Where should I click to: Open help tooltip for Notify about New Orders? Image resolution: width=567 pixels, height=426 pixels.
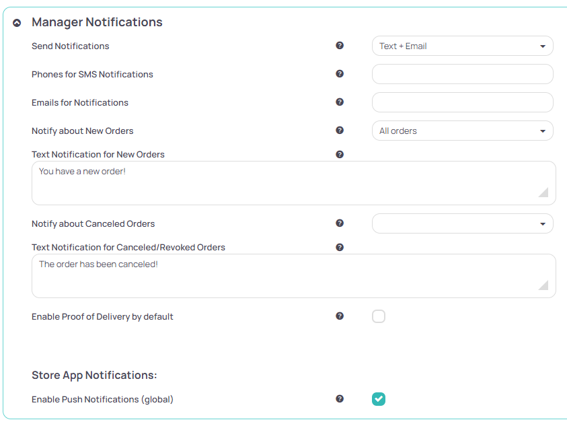340,131
